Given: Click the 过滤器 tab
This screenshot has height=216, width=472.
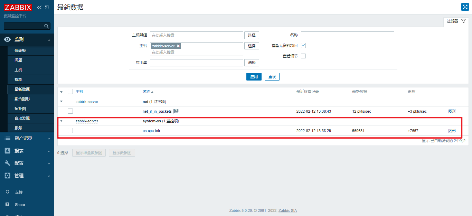Looking at the screenshot, I should 456,21.
